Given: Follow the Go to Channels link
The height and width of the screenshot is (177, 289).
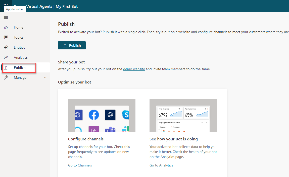Looking at the screenshot, I should point(80,165).
